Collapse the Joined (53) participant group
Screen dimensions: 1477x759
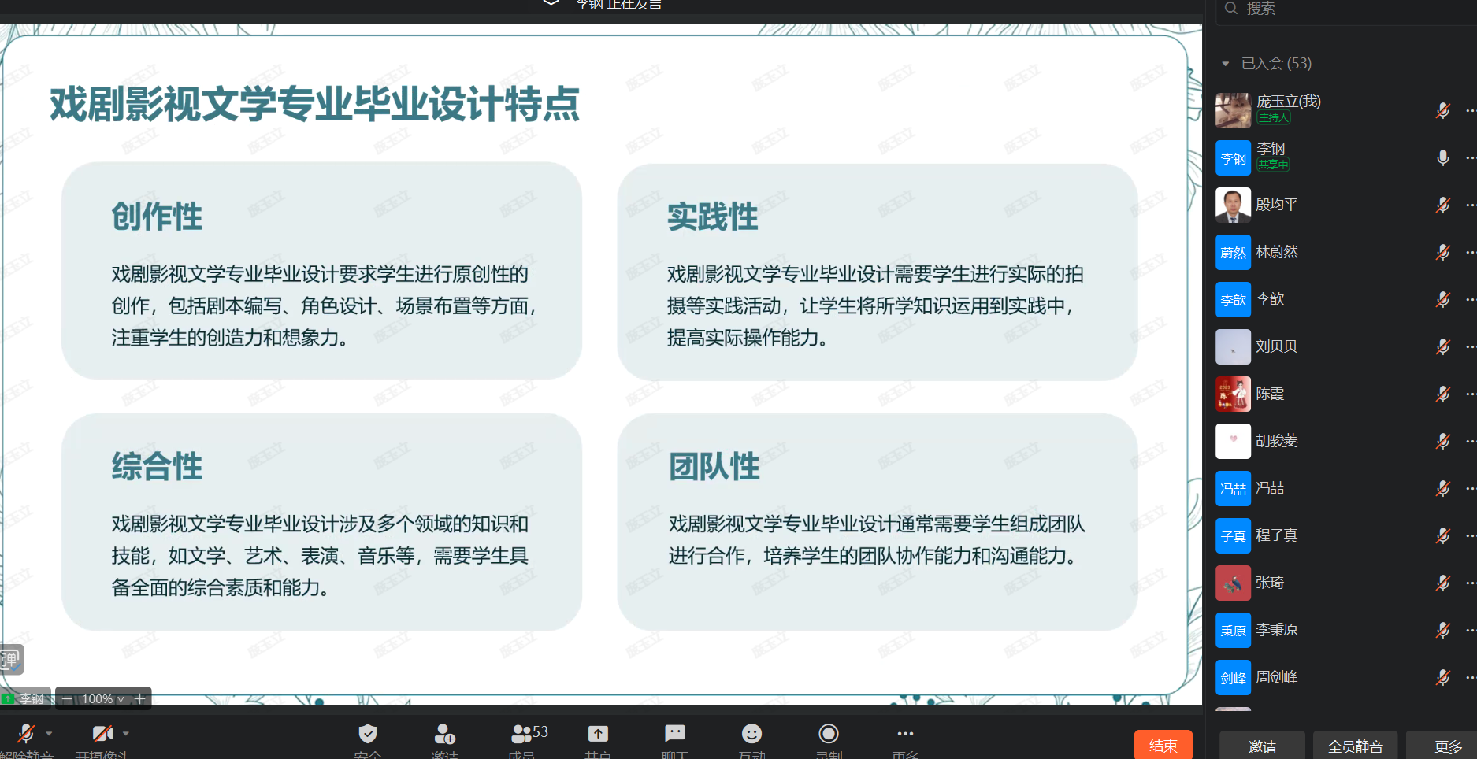click(x=1225, y=64)
